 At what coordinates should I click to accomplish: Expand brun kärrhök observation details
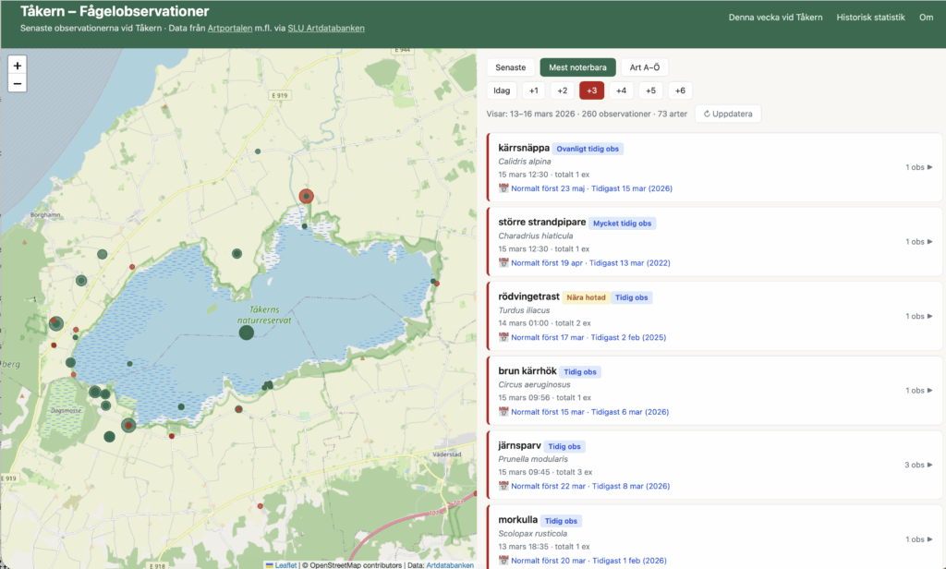tap(918, 391)
